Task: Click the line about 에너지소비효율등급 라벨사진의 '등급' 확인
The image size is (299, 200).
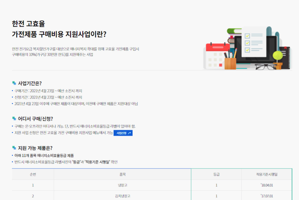Action: [66, 162]
